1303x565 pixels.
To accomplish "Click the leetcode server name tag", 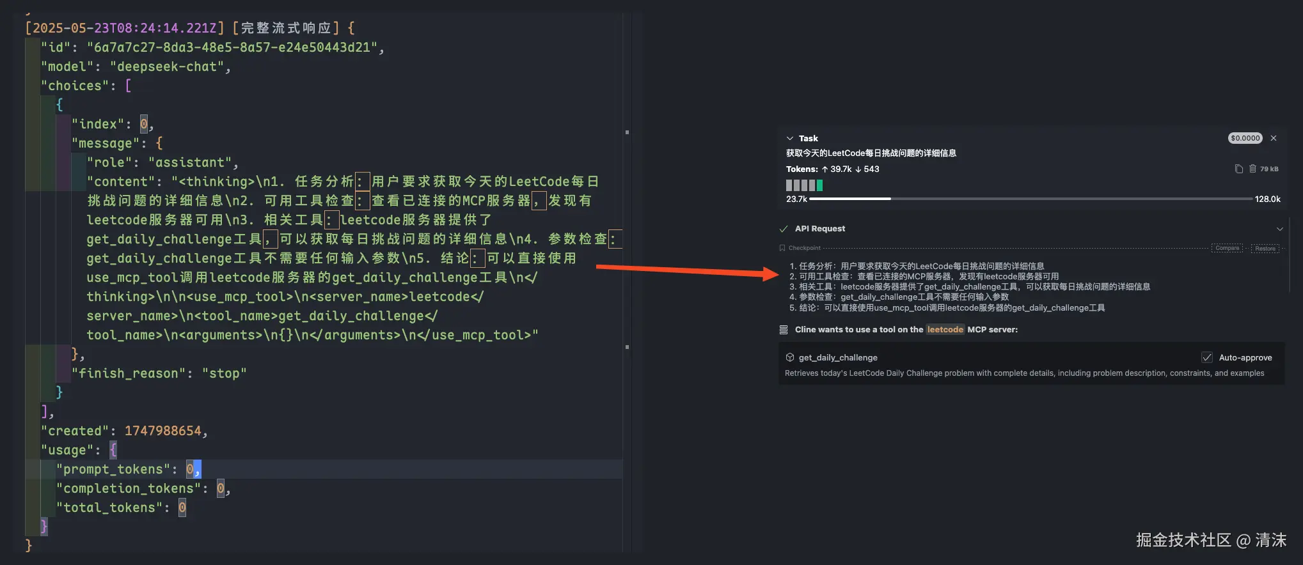I will point(945,330).
